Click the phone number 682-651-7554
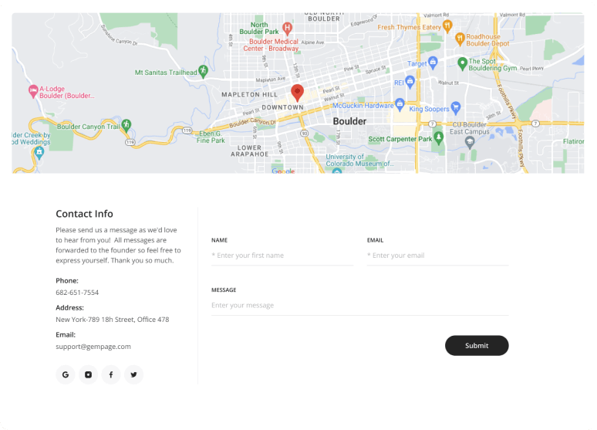 77,293
